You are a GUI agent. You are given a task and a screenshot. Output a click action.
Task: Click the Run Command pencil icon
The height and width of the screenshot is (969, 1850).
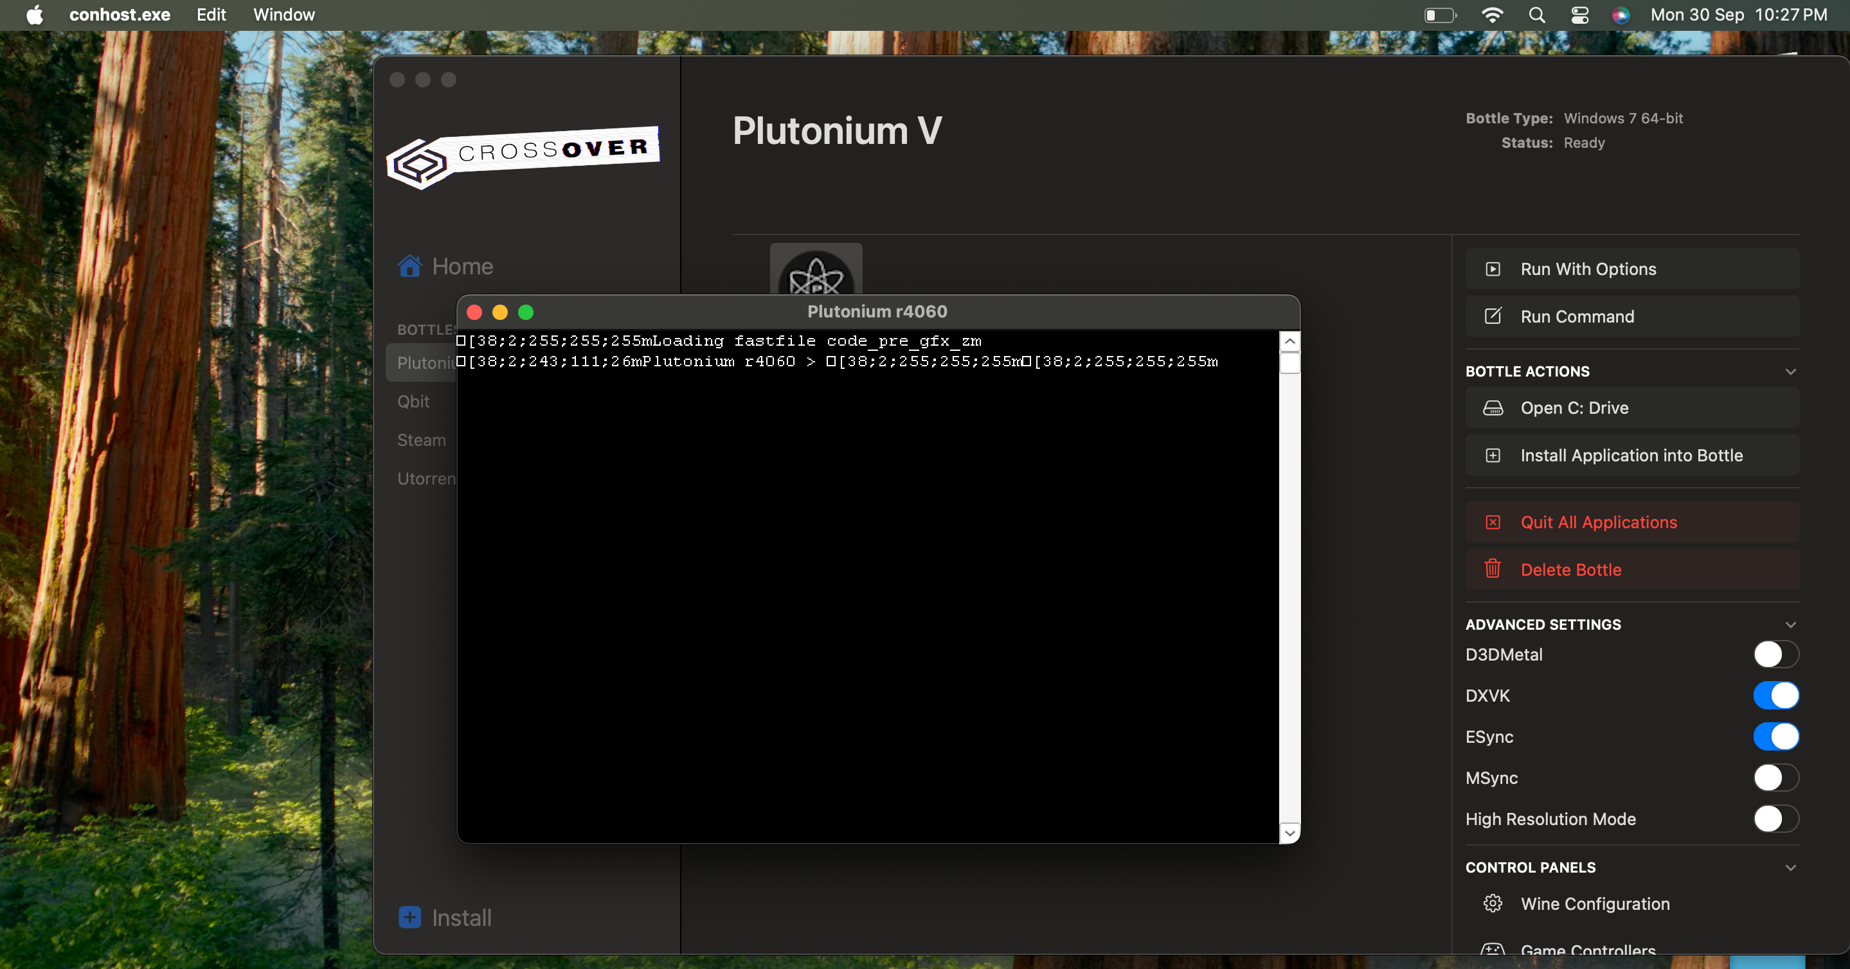pyautogui.click(x=1493, y=317)
